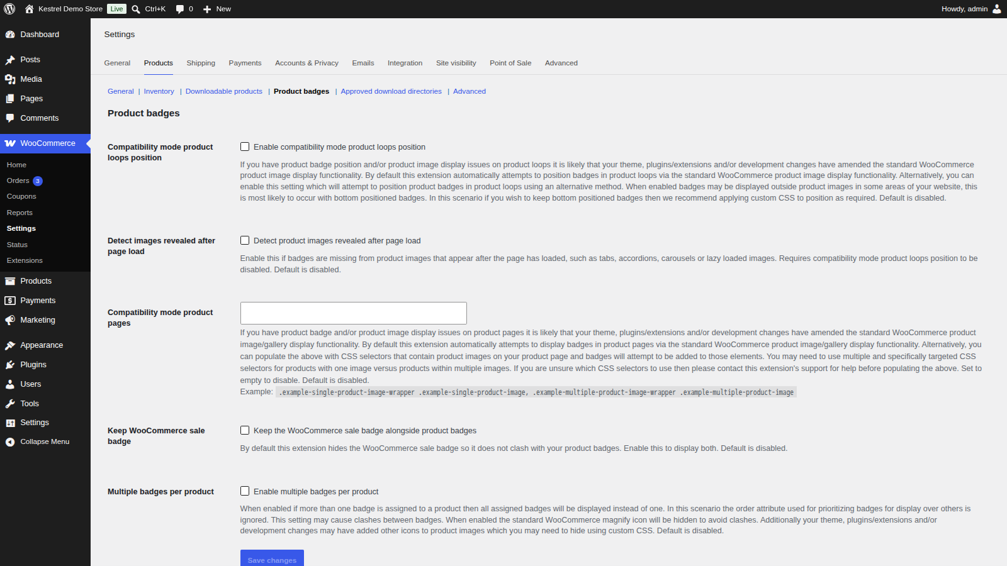Click the Users icon in sidebar
The image size is (1007, 566).
pos(10,384)
